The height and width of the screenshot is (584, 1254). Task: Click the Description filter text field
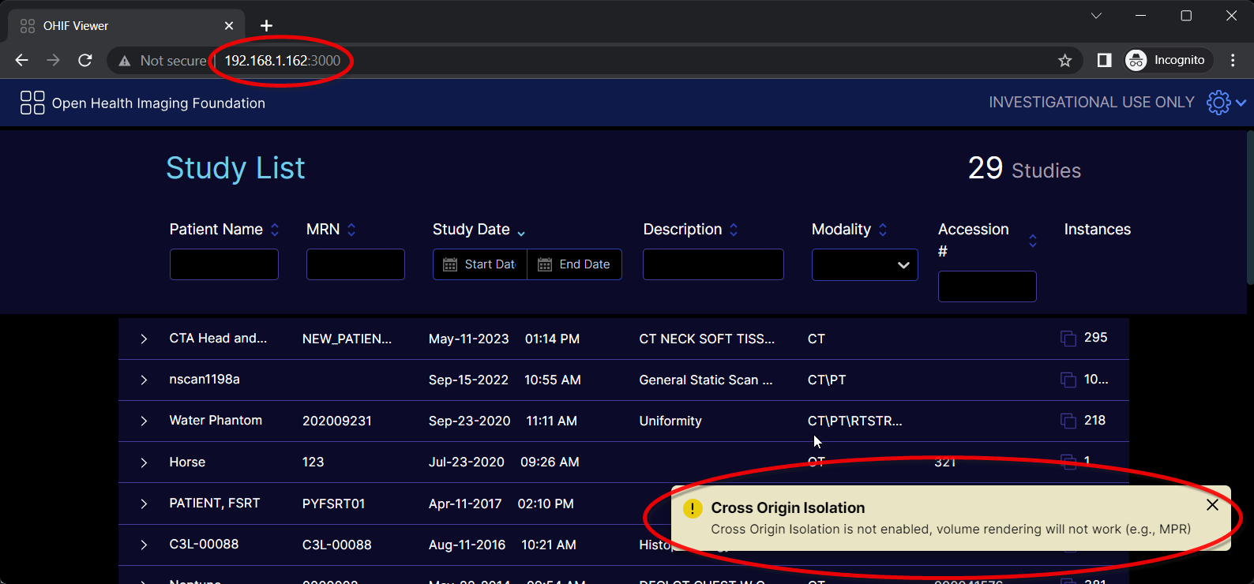712,264
